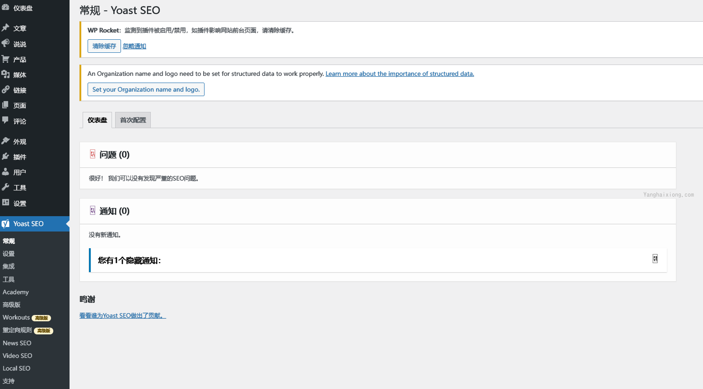Open the Academy submenu item
The height and width of the screenshot is (389, 703).
coord(16,292)
